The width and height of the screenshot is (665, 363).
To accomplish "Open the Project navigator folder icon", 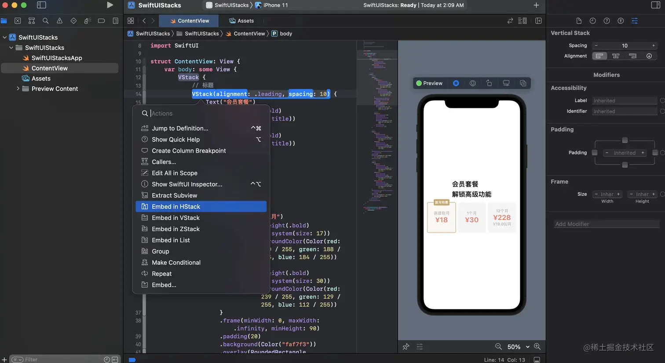I will click(x=4, y=21).
